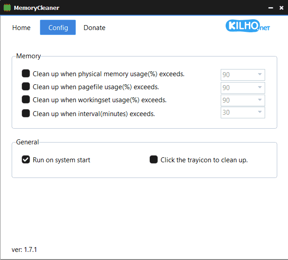Screen dimensions: 288x260
Task: Enable cleanup when physical memory usage exceeds
Action: coord(26,74)
